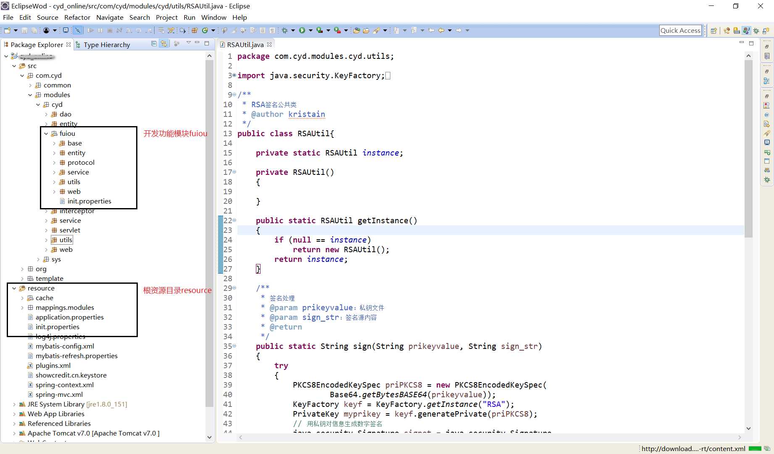Click the Open Type toolbar icon
774x454 pixels.
[x=356, y=30]
